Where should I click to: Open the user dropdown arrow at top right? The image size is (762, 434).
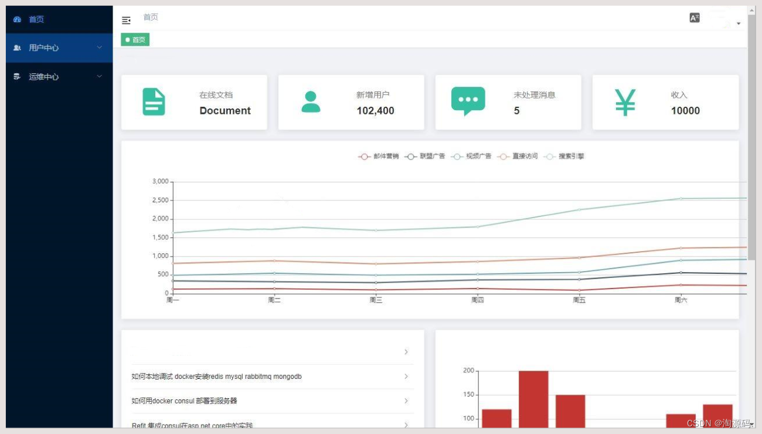coord(739,23)
